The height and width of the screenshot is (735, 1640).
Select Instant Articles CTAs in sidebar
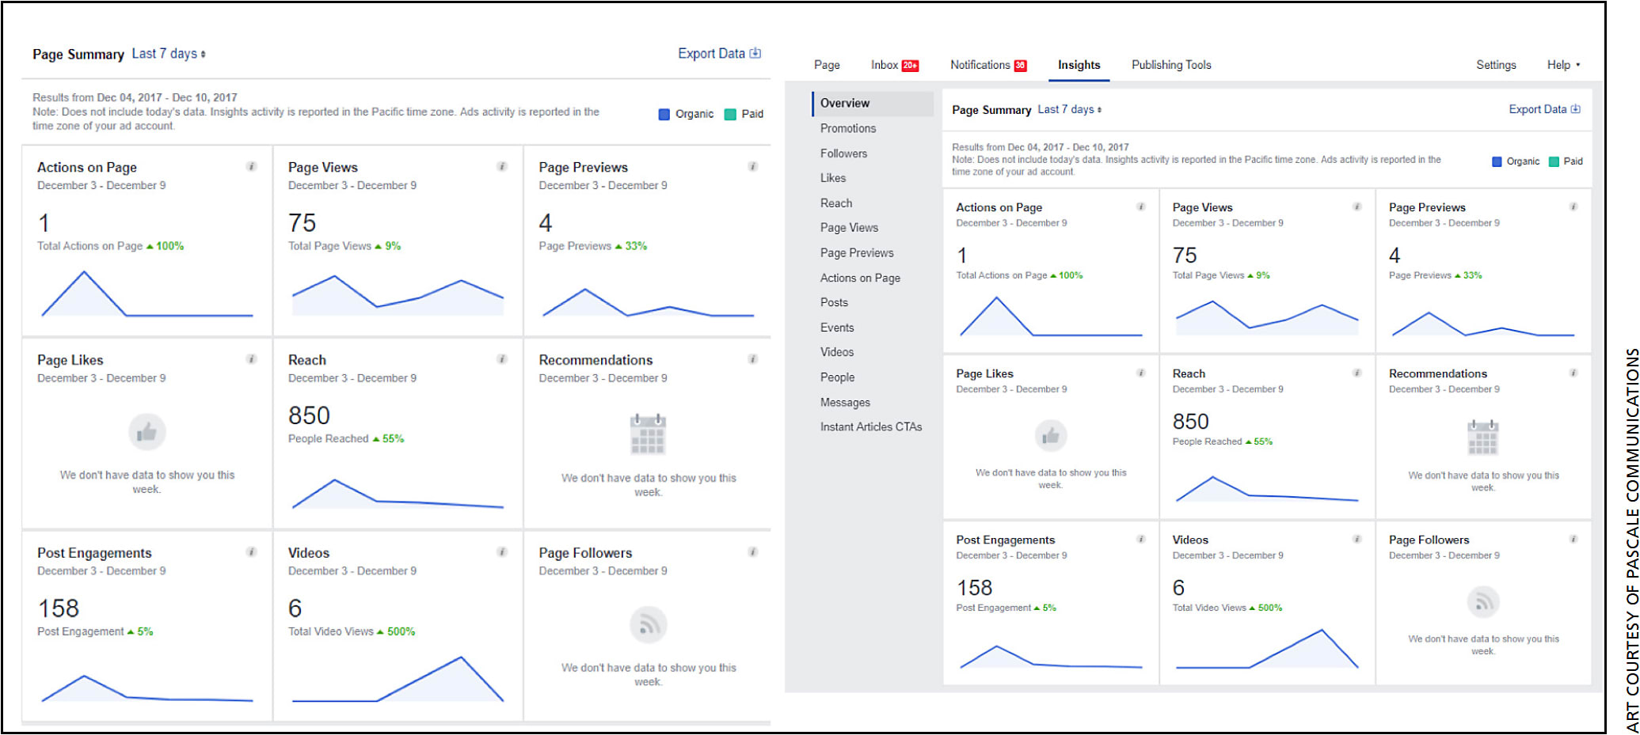(x=871, y=426)
